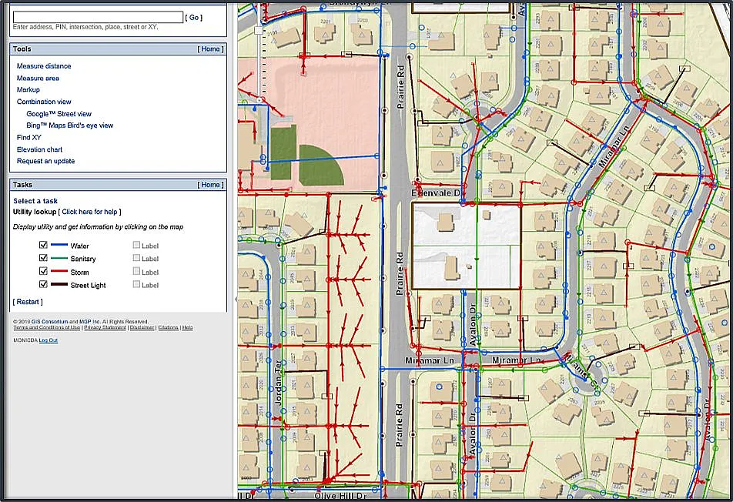This screenshot has height=502, width=733.
Task: Click the Restart link under Tasks
Action: 28,302
